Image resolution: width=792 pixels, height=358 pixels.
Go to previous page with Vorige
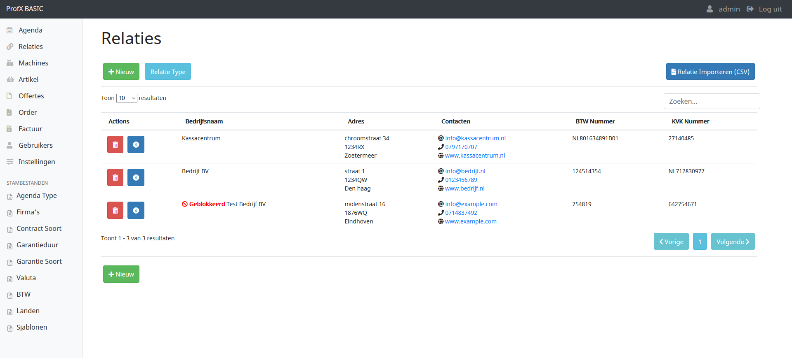pyautogui.click(x=671, y=242)
